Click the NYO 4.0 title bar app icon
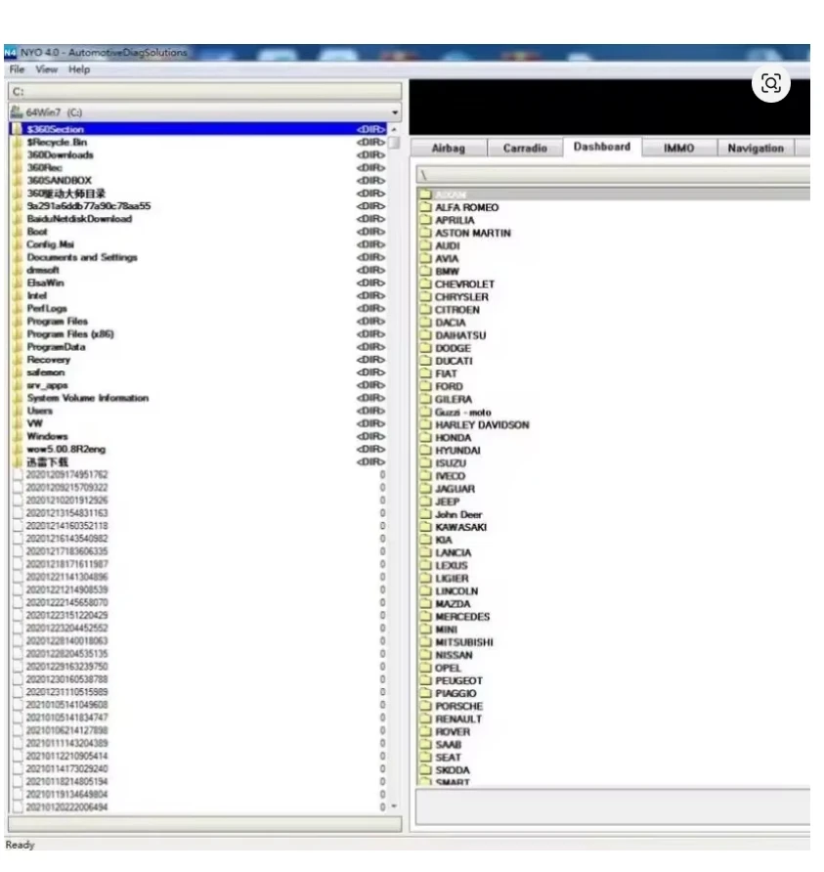 [x=10, y=53]
